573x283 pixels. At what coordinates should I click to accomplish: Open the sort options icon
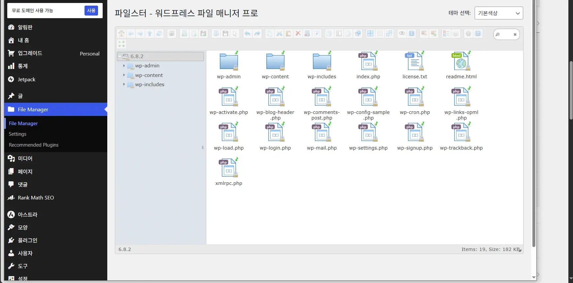point(455,33)
